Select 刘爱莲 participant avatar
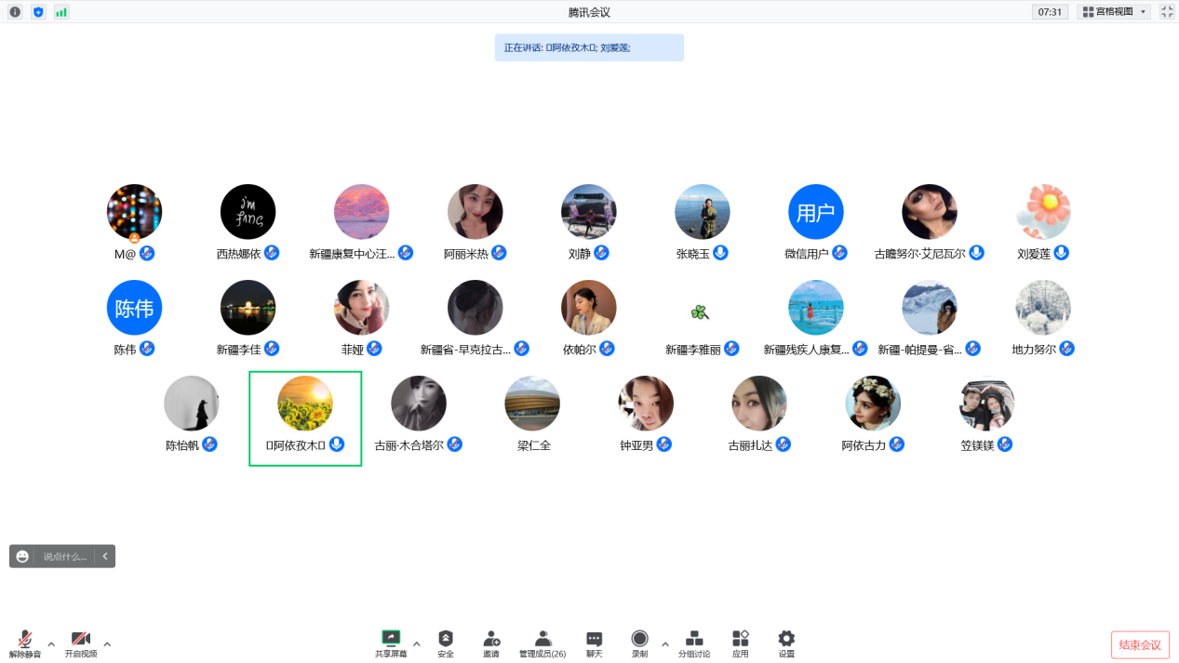Screen dimensions: 1179x663 (x=1043, y=212)
